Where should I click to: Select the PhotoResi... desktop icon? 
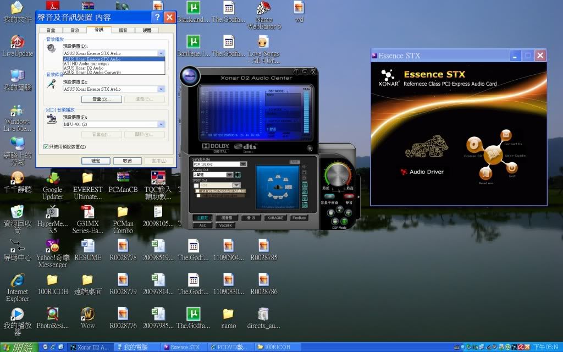point(52,318)
